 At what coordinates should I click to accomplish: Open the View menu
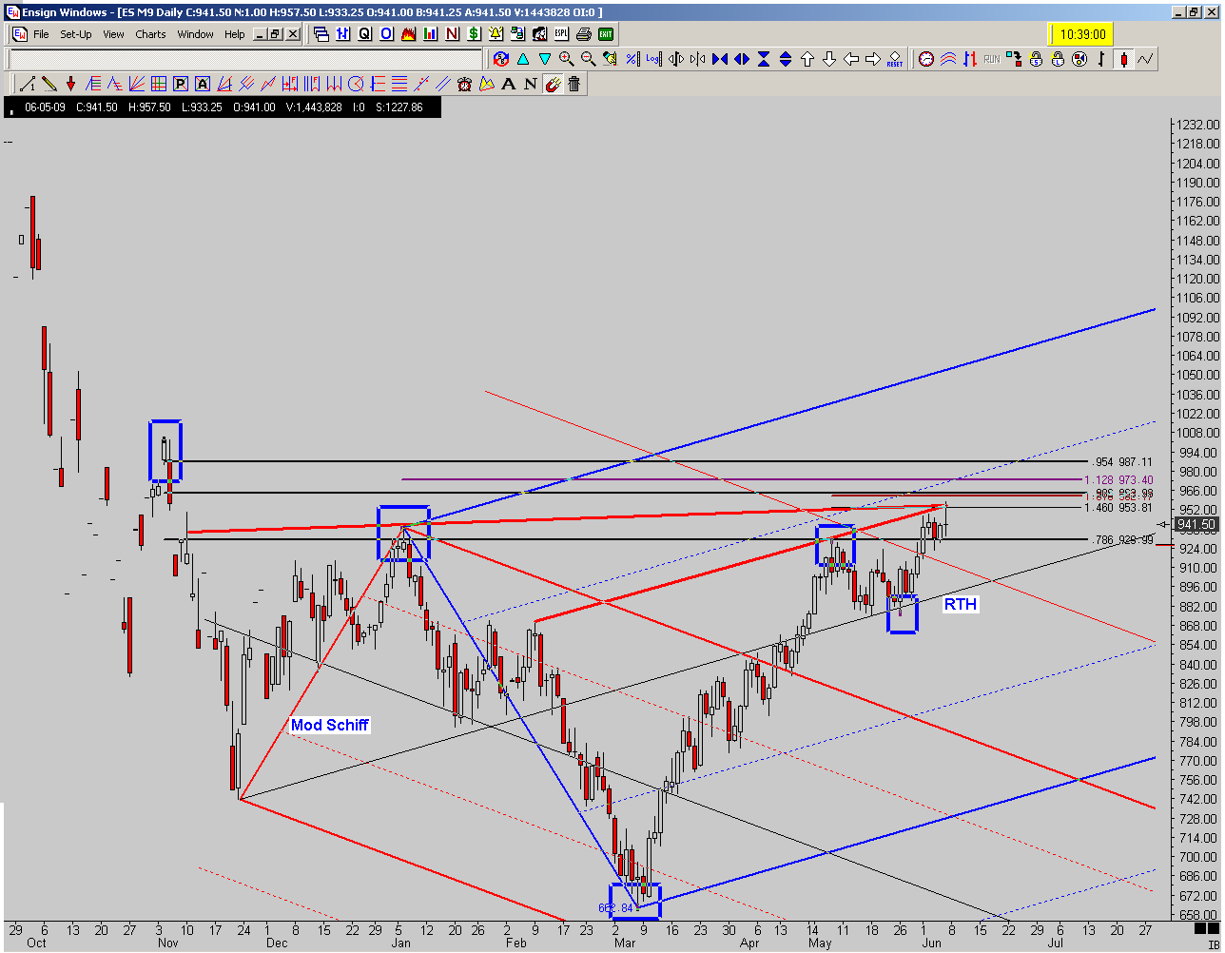113,34
